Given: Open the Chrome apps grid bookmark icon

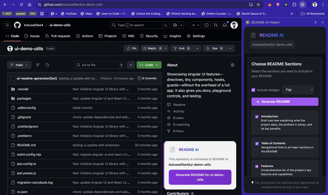Looking at the screenshot, I should point(42,13).
